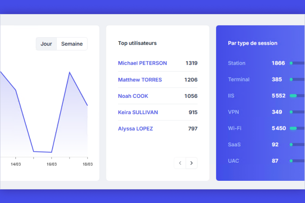Click the 1056 count for Noah COOK

pos(191,96)
